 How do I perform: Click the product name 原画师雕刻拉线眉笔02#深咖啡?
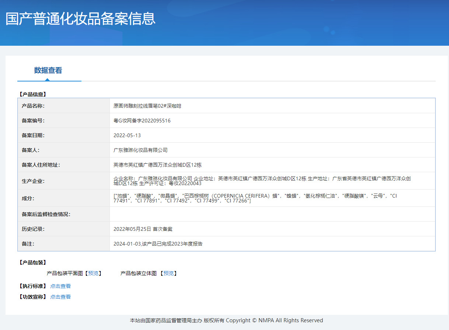[x=147, y=106]
